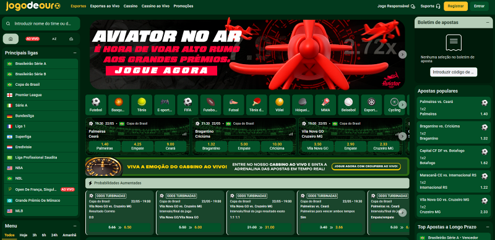Open Liga Profissional Saudita
495x240 pixels.
coord(41,157)
